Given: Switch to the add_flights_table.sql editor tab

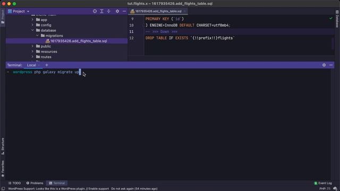Looking at the screenshot, I should (x=158, y=11).
